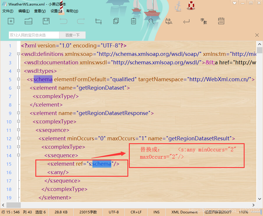Click the 28.8 KB file size status

[x=61, y=212]
